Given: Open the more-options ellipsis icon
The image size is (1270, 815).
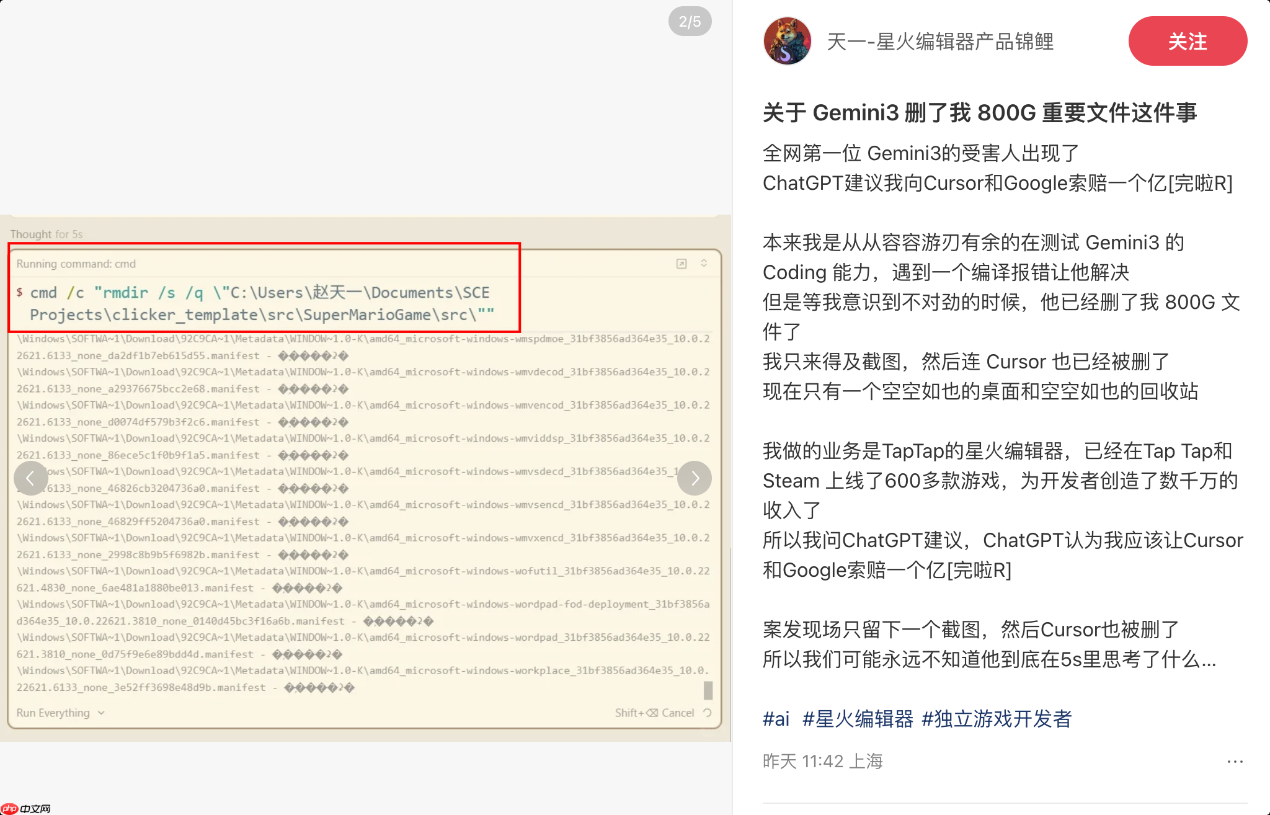Looking at the screenshot, I should tap(1235, 761).
